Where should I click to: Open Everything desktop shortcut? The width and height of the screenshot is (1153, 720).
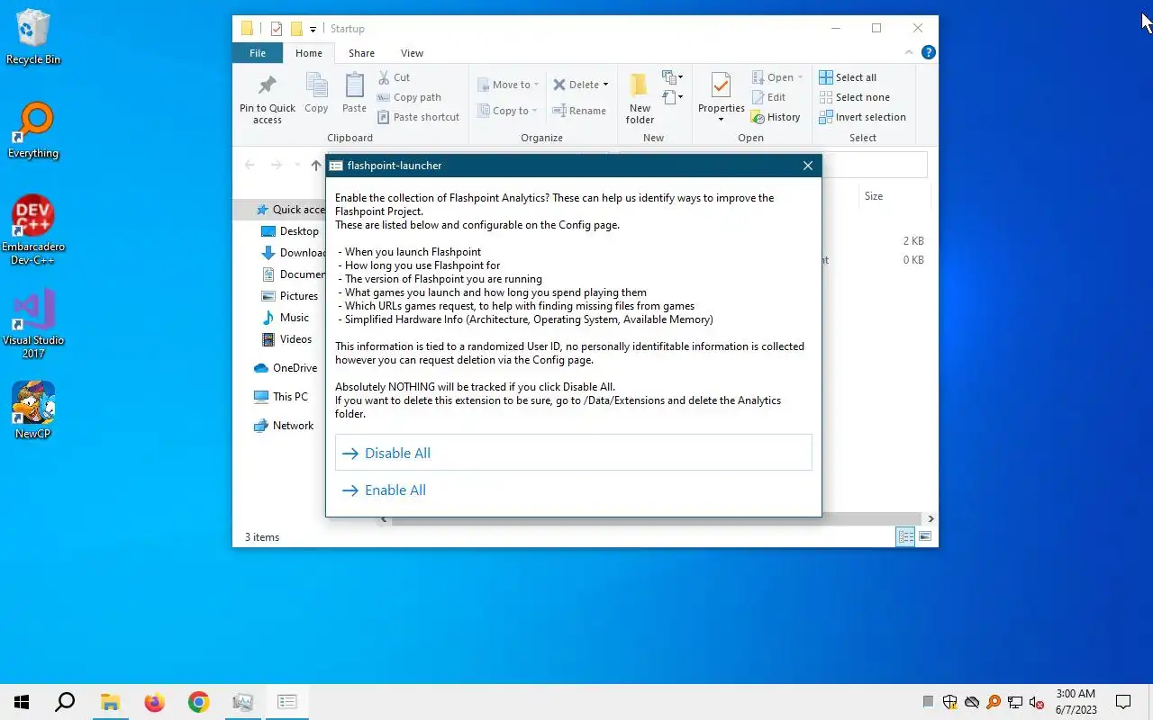(33, 131)
